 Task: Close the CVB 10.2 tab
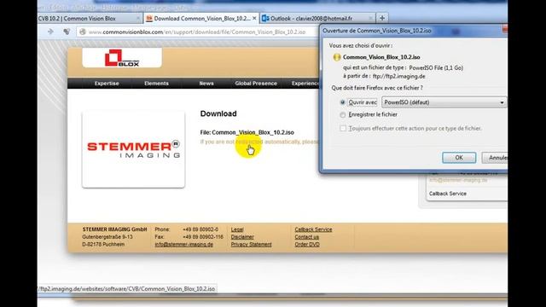[x=138, y=18]
